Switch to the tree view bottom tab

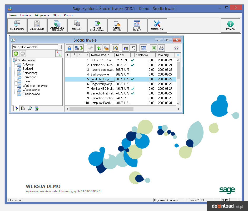click(16, 108)
